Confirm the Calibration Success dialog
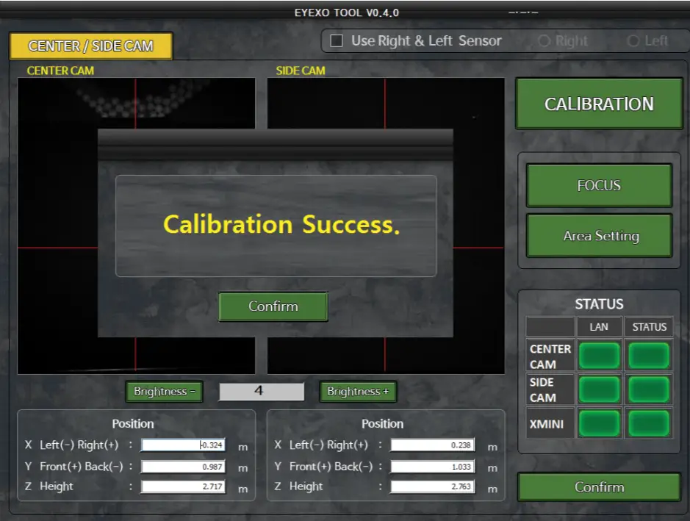 point(273,306)
